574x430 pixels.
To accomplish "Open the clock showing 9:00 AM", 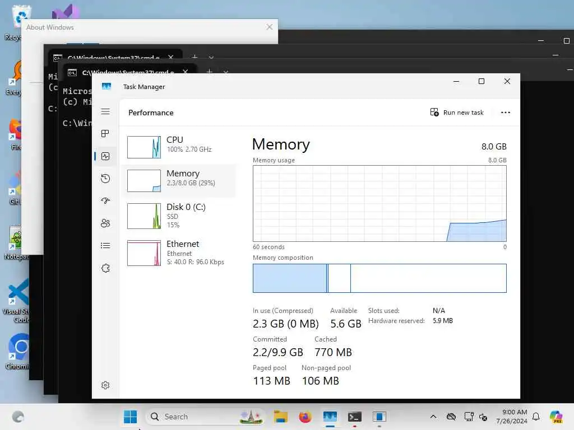I will pos(512,417).
